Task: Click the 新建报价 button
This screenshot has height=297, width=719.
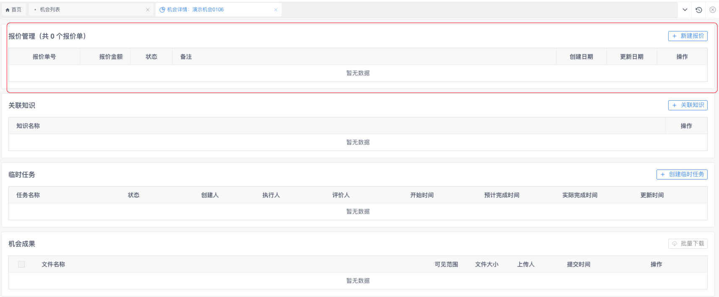Action: point(688,36)
